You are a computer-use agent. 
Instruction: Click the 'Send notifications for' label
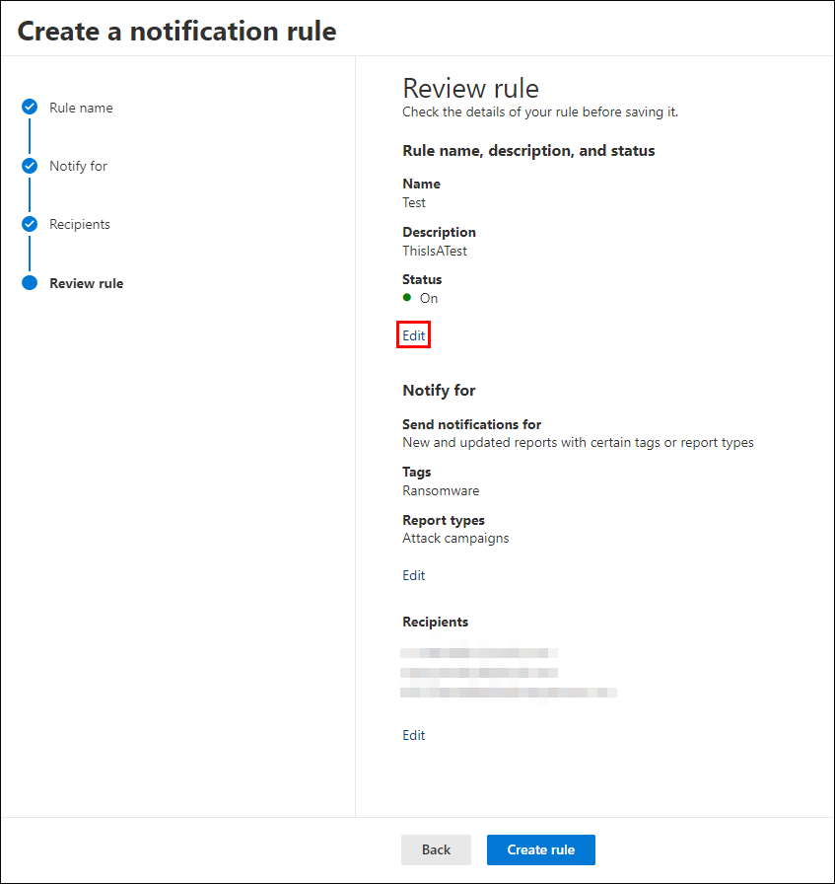click(471, 424)
